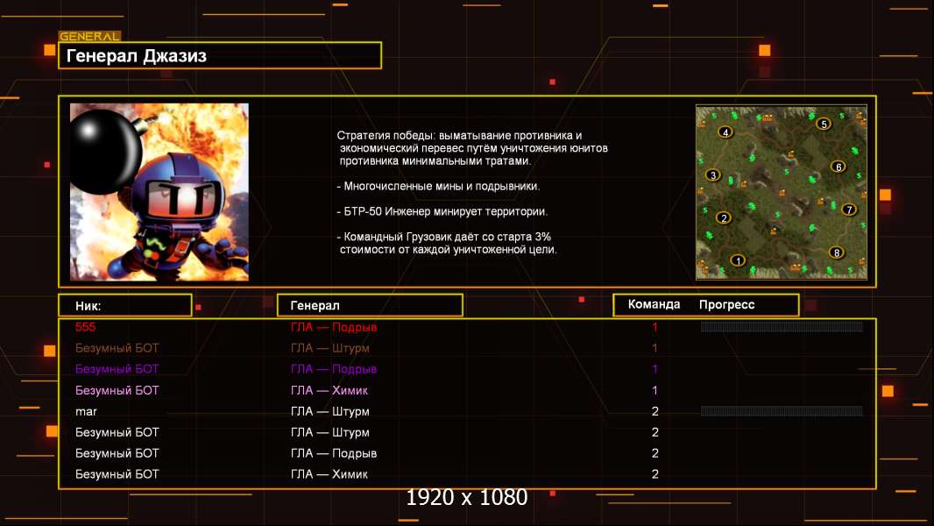Click the loading progress bar for player 555
Image resolution: width=934 pixels, height=526 pixels.
click(x=782, y=326)
